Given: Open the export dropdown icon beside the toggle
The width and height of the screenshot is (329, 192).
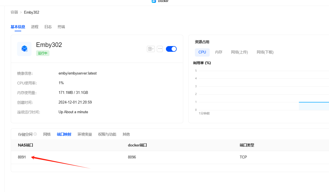Looking at the screenshot, I should pyautogui.click(x=151, y=49).
